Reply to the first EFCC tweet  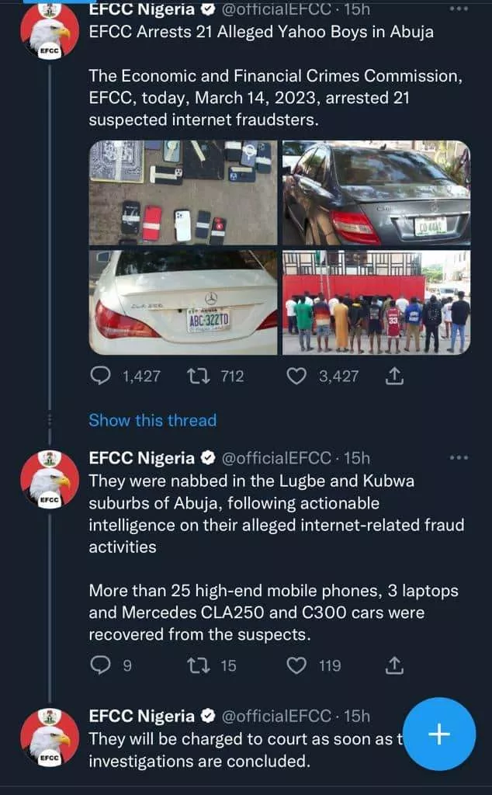point(102,376)
